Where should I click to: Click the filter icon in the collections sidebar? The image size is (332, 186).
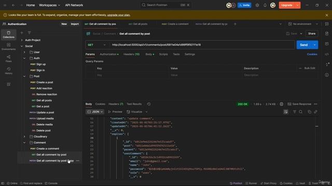29,33
